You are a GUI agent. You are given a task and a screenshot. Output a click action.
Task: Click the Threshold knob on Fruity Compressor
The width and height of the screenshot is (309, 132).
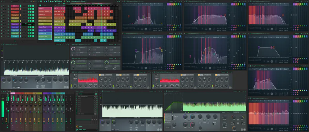click(x=73, y=49)
